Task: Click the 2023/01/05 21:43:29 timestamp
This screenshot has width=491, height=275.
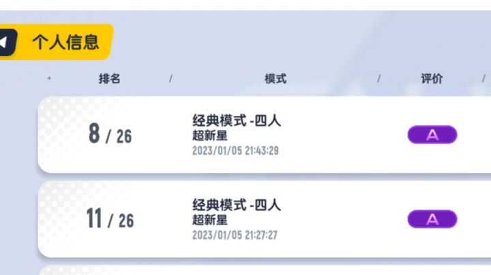Action: coord(235,151)
